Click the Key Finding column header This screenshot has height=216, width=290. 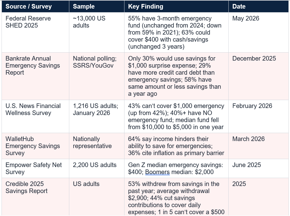click(x=177, y=6)
